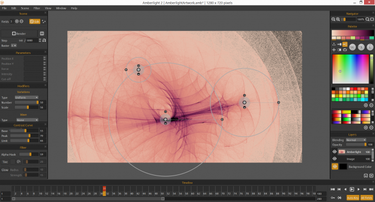The image size is (375, 202).
Task: Open the Layers Blending dropdown showing Normal
Action: [x=356, y=140]
